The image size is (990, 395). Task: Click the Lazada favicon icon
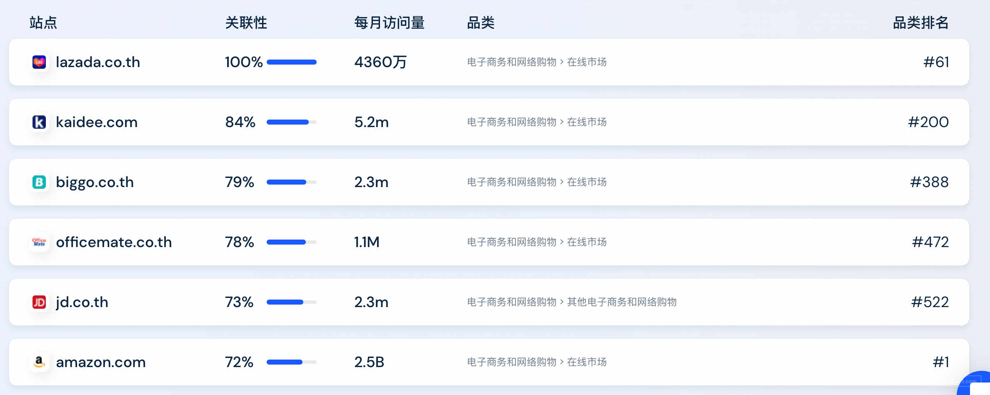point(39,62)
